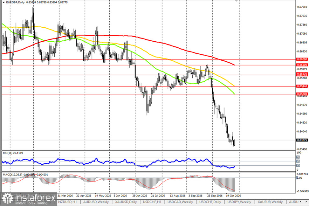Select the 0.85200 horizontal level label
The image size is (309, 206).
302,94
